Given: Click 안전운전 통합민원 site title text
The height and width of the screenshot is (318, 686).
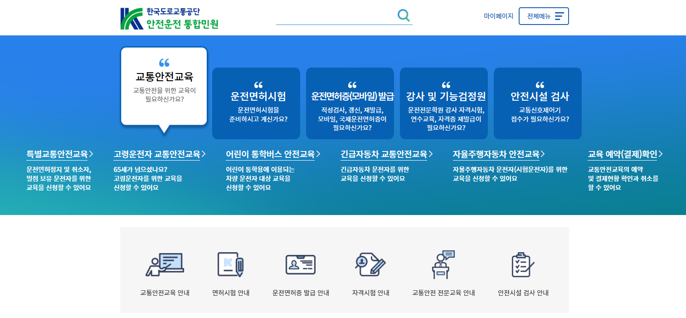Looking at the screenshot, I should point(182,24).
